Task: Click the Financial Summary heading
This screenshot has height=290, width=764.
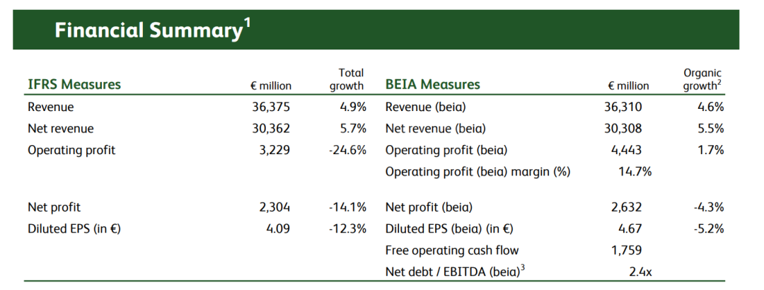Action: (x=149, y=30)
